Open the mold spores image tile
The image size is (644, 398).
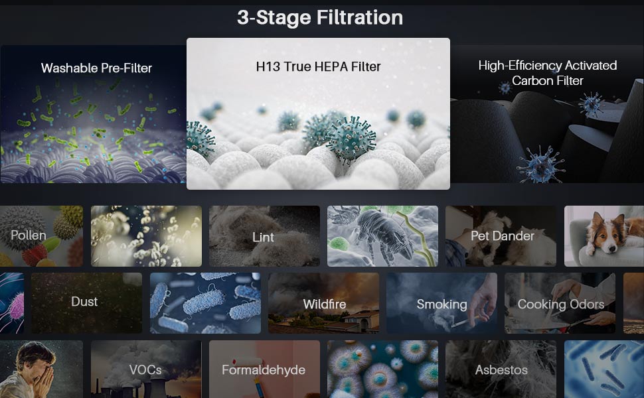(x=383, y=369)
